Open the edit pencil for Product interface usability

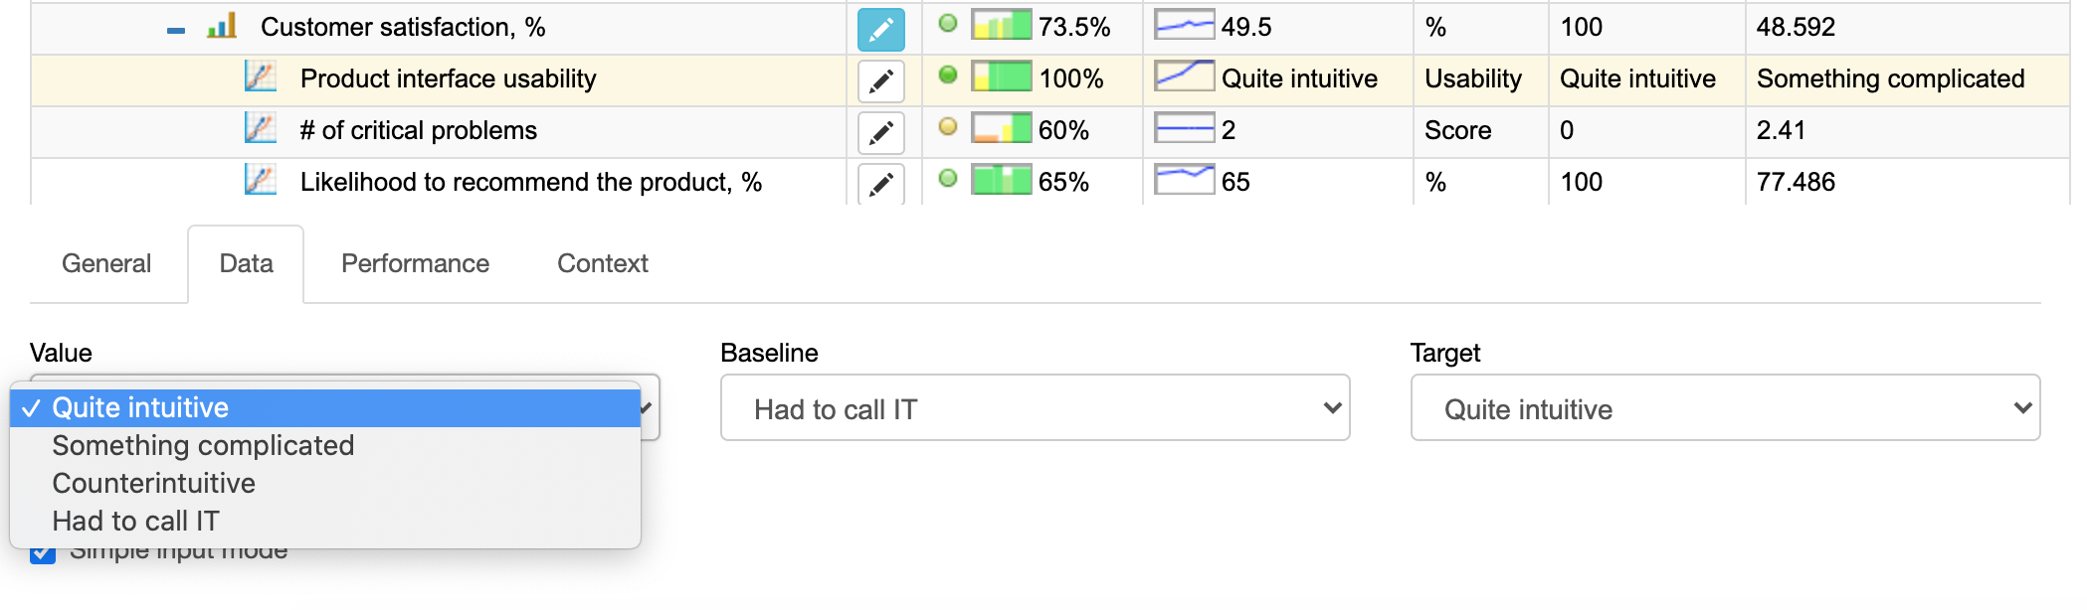[x=879, y=80]
